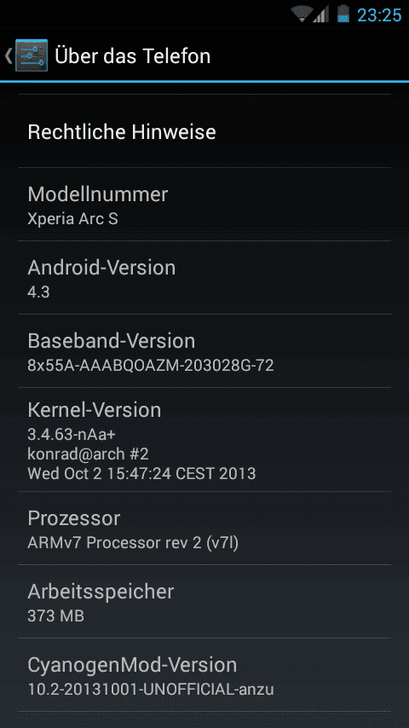Select the Prozessor entry
This screenshot has width=409, height=728.
(204, 529)
